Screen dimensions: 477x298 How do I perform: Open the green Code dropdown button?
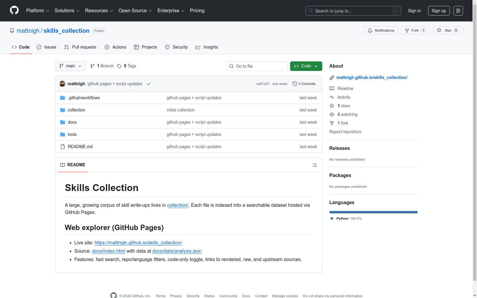click(x=306, y=66)
